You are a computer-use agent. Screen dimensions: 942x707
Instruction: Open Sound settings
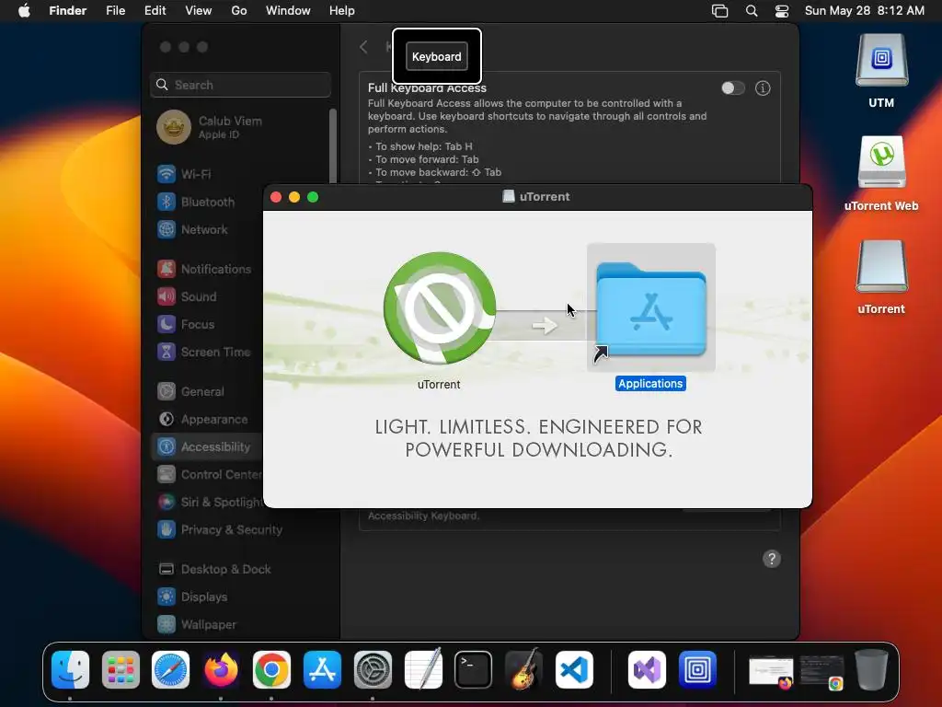pos(207,297)
